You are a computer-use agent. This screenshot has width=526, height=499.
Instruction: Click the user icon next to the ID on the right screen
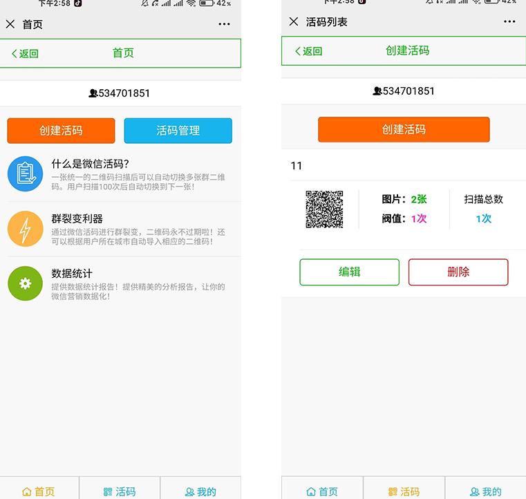pos(377,91)
